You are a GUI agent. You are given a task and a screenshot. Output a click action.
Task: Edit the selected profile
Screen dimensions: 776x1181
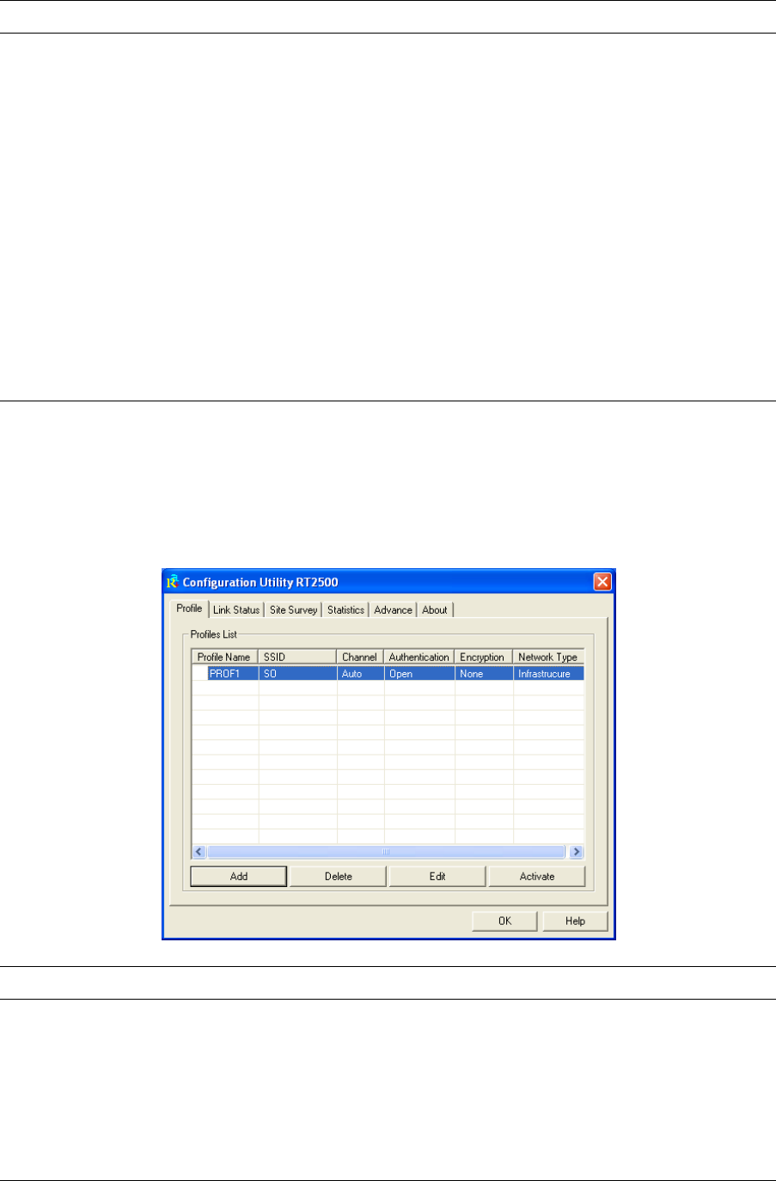pos(437,876)
